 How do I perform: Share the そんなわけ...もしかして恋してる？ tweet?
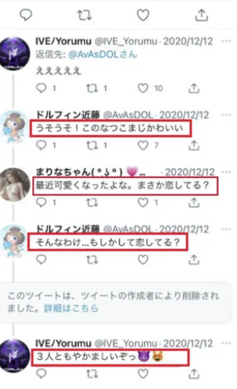click(194, 260)
